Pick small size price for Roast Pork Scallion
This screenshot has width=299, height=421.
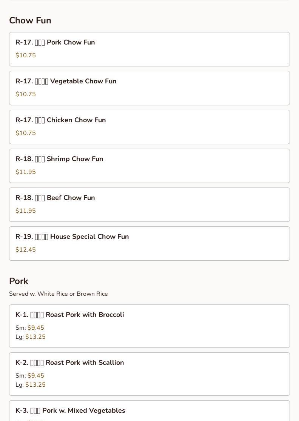pyautogui.click(x=35, y=376)
